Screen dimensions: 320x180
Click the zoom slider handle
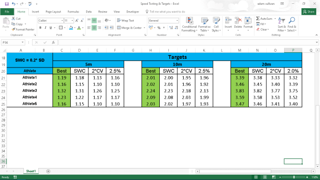294,177
